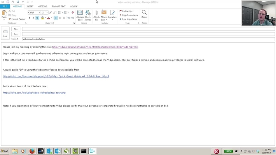Expand the Paste options arrow
Screen dimensions: 276x155
[4, 20]
